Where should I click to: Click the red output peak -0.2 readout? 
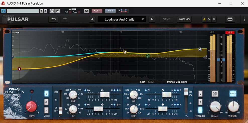click(x=230, y=33)
